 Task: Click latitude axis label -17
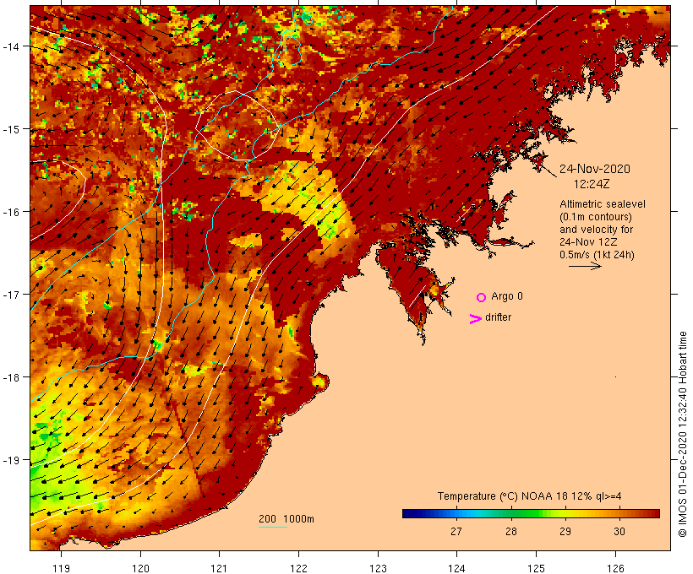[10, 295]
